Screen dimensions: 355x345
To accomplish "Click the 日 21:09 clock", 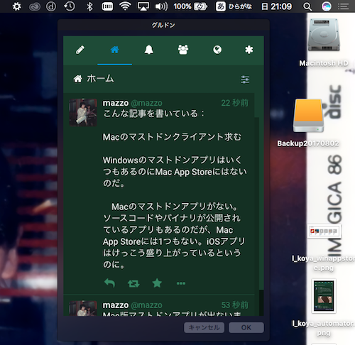I will [276, 6].
